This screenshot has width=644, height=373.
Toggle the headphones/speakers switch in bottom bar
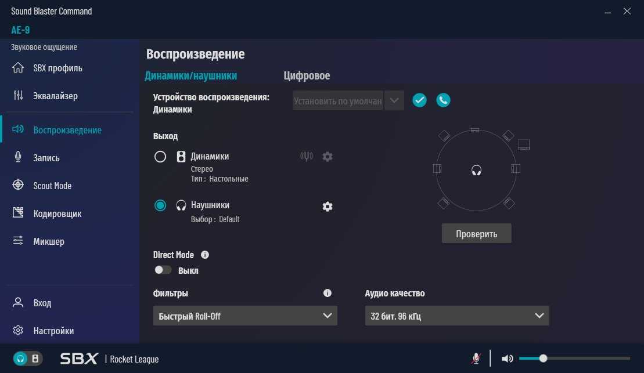tap(27, 358)
